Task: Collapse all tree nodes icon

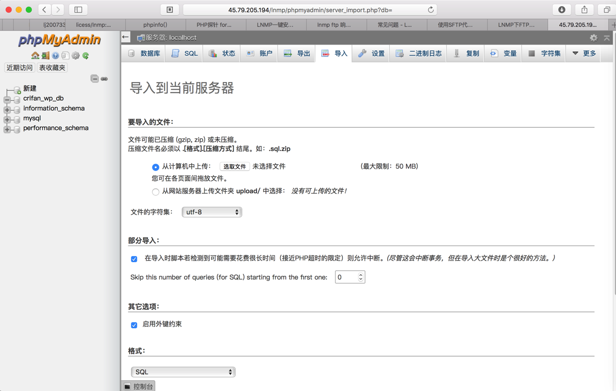Action: [95, 79]
